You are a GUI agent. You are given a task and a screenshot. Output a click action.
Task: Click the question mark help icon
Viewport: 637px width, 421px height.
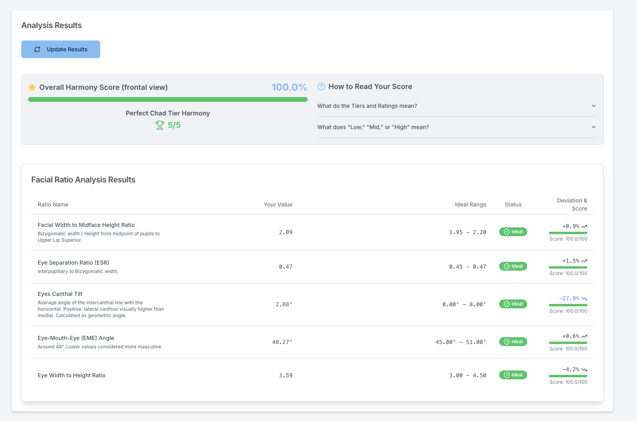click(x=321, y=87)
